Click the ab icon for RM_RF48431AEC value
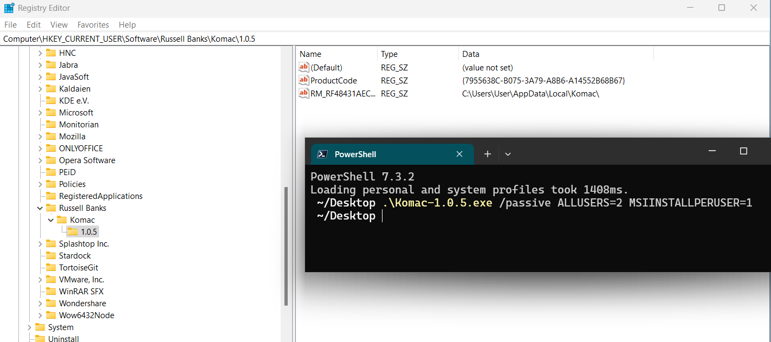 tap(303, 93)
